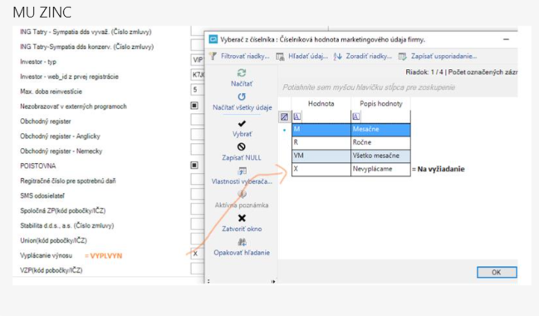This screenshot has width=539, height=321.
Task: Click Hľadať údaj toolbar item
Action: point(301,56)
